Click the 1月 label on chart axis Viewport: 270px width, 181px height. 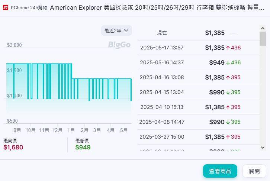pyautogui.click(x=71, y=130)
